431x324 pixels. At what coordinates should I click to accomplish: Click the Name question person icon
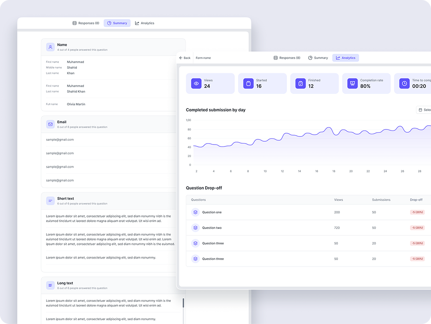point(50,47)
